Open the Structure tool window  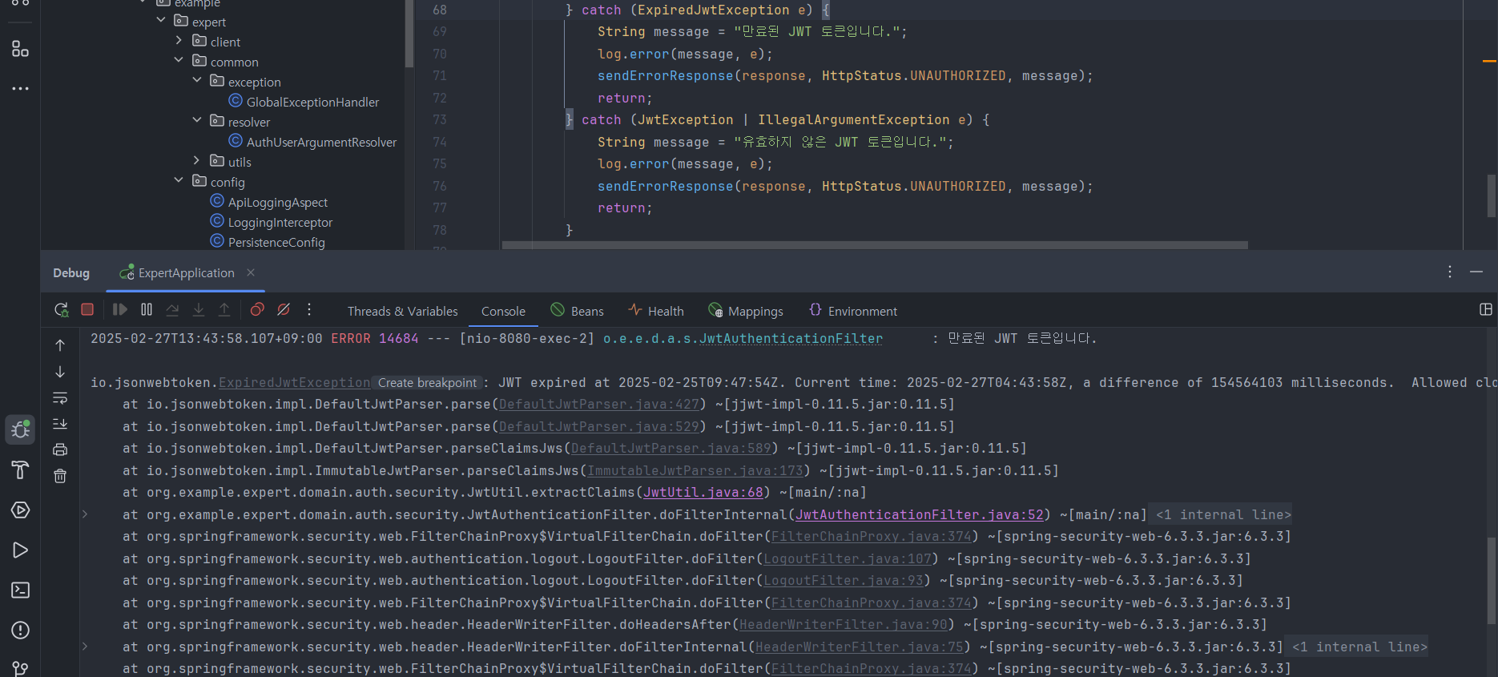pos(21,49)
